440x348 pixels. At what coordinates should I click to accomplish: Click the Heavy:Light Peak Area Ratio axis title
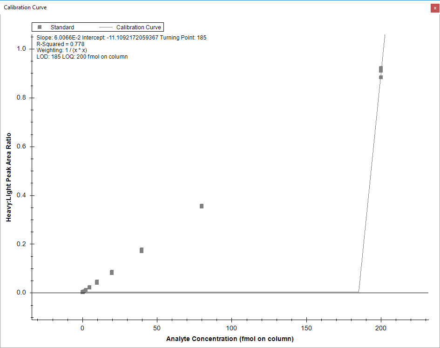8,177
